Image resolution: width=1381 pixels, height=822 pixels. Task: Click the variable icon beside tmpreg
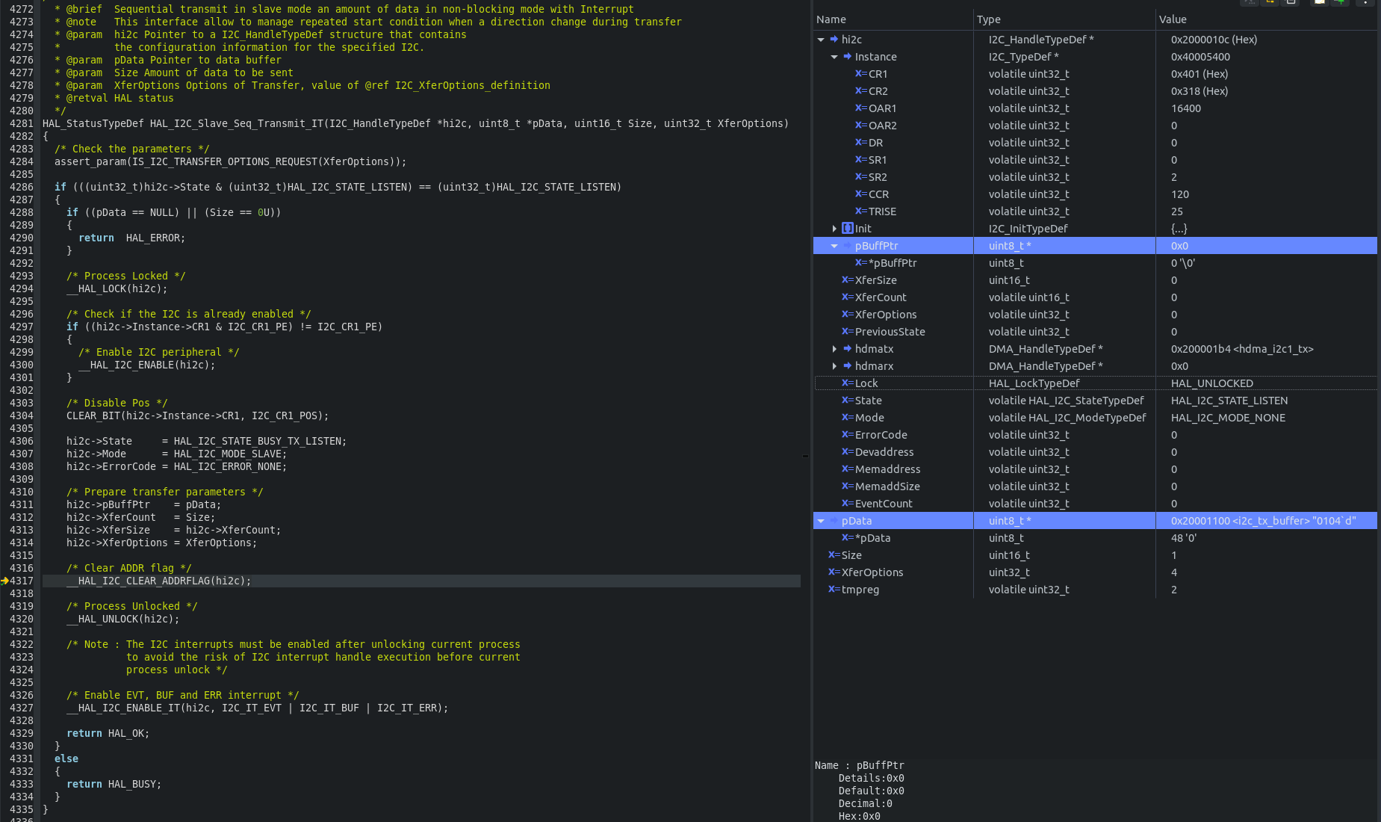click(834, 590)
